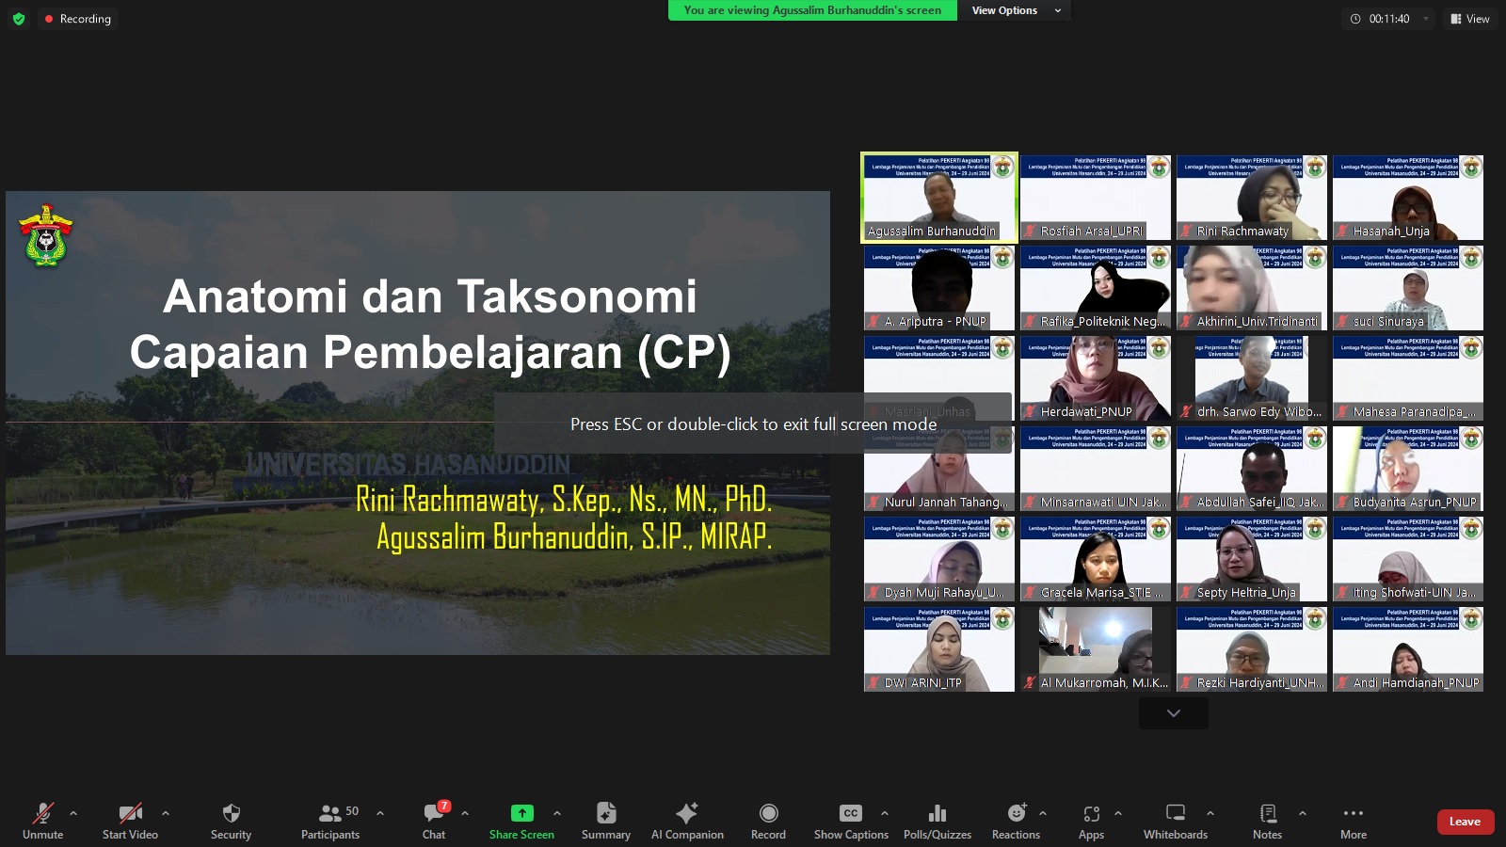Select Gracela Marisa_STIE video tile

[1096, 559]
